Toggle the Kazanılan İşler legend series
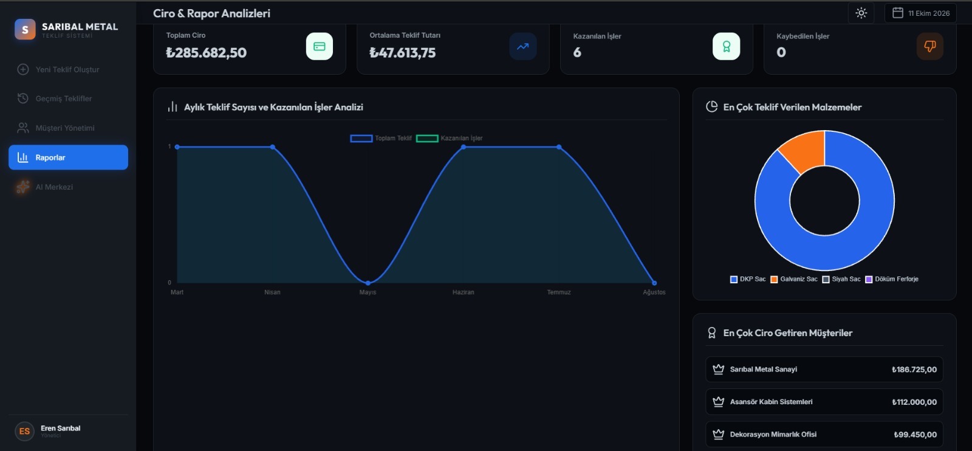This screenshot has height=451, width=972. click(x=450, y=138)
